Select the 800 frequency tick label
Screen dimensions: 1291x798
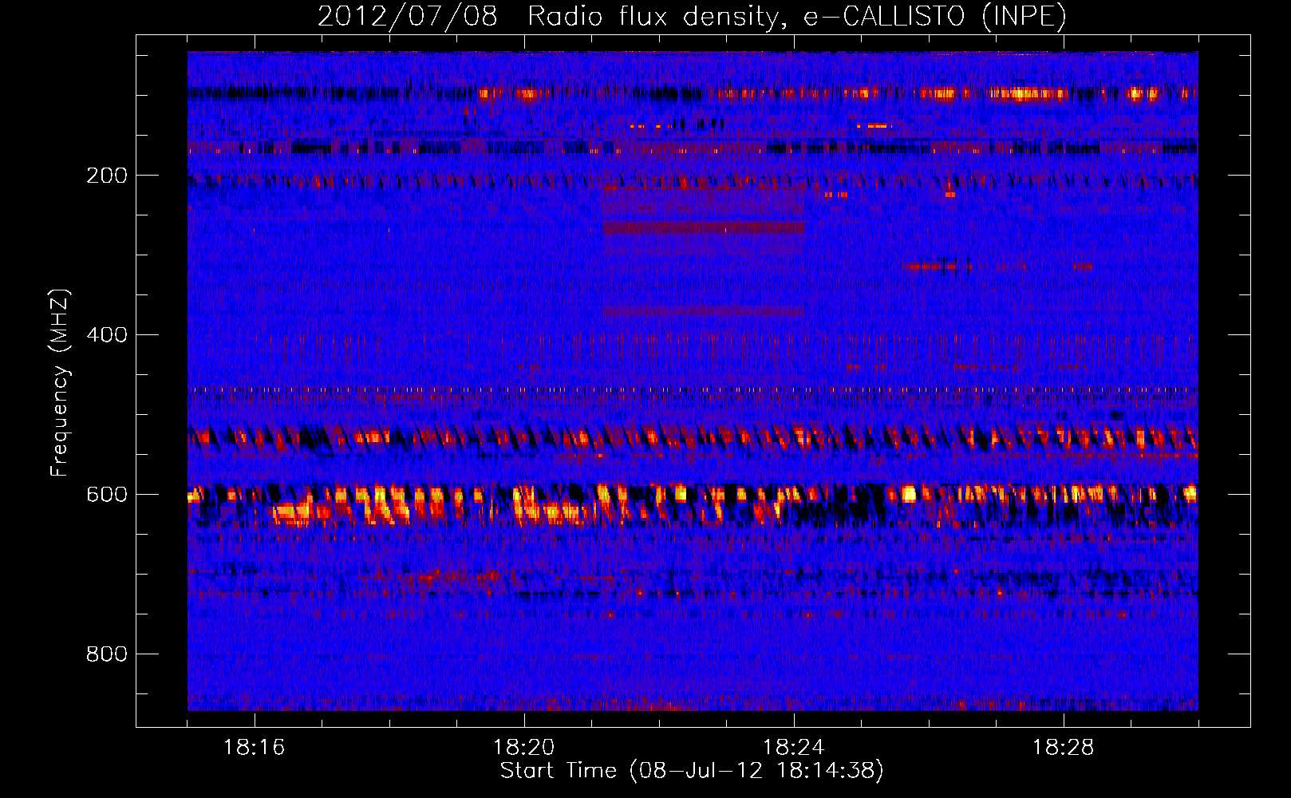click(106, 654)
